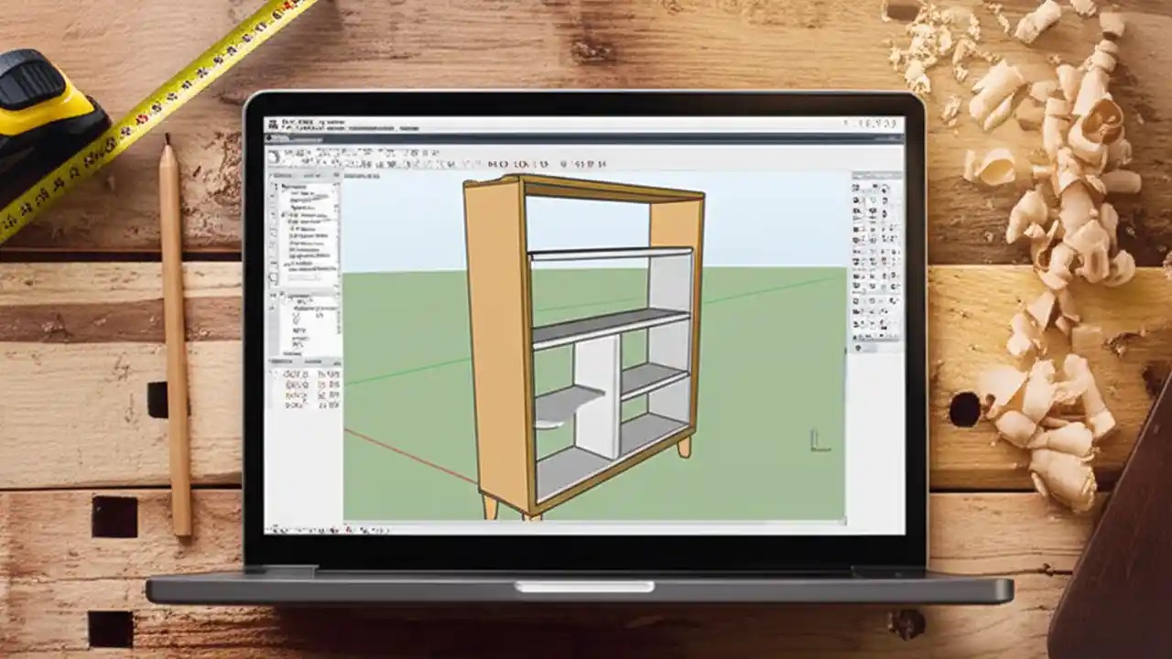Open the app icon menu in the title bar
1172x659 pixels.
pos(272,120)
